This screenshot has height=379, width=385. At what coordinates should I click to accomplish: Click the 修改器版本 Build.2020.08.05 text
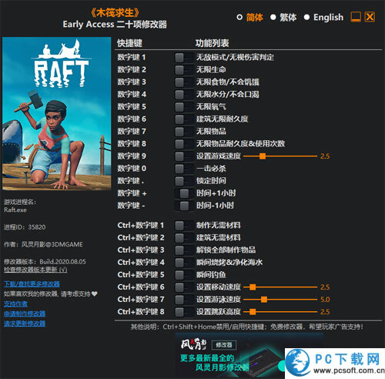[x=45, y=262]
